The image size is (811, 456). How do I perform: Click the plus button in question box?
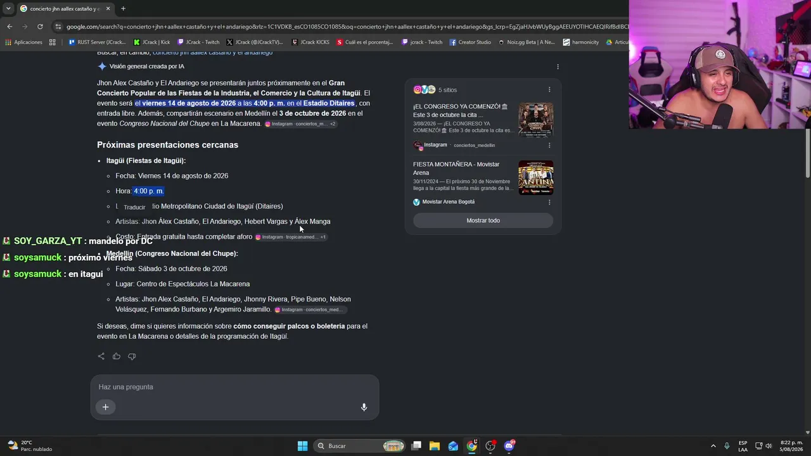(106, 407)
